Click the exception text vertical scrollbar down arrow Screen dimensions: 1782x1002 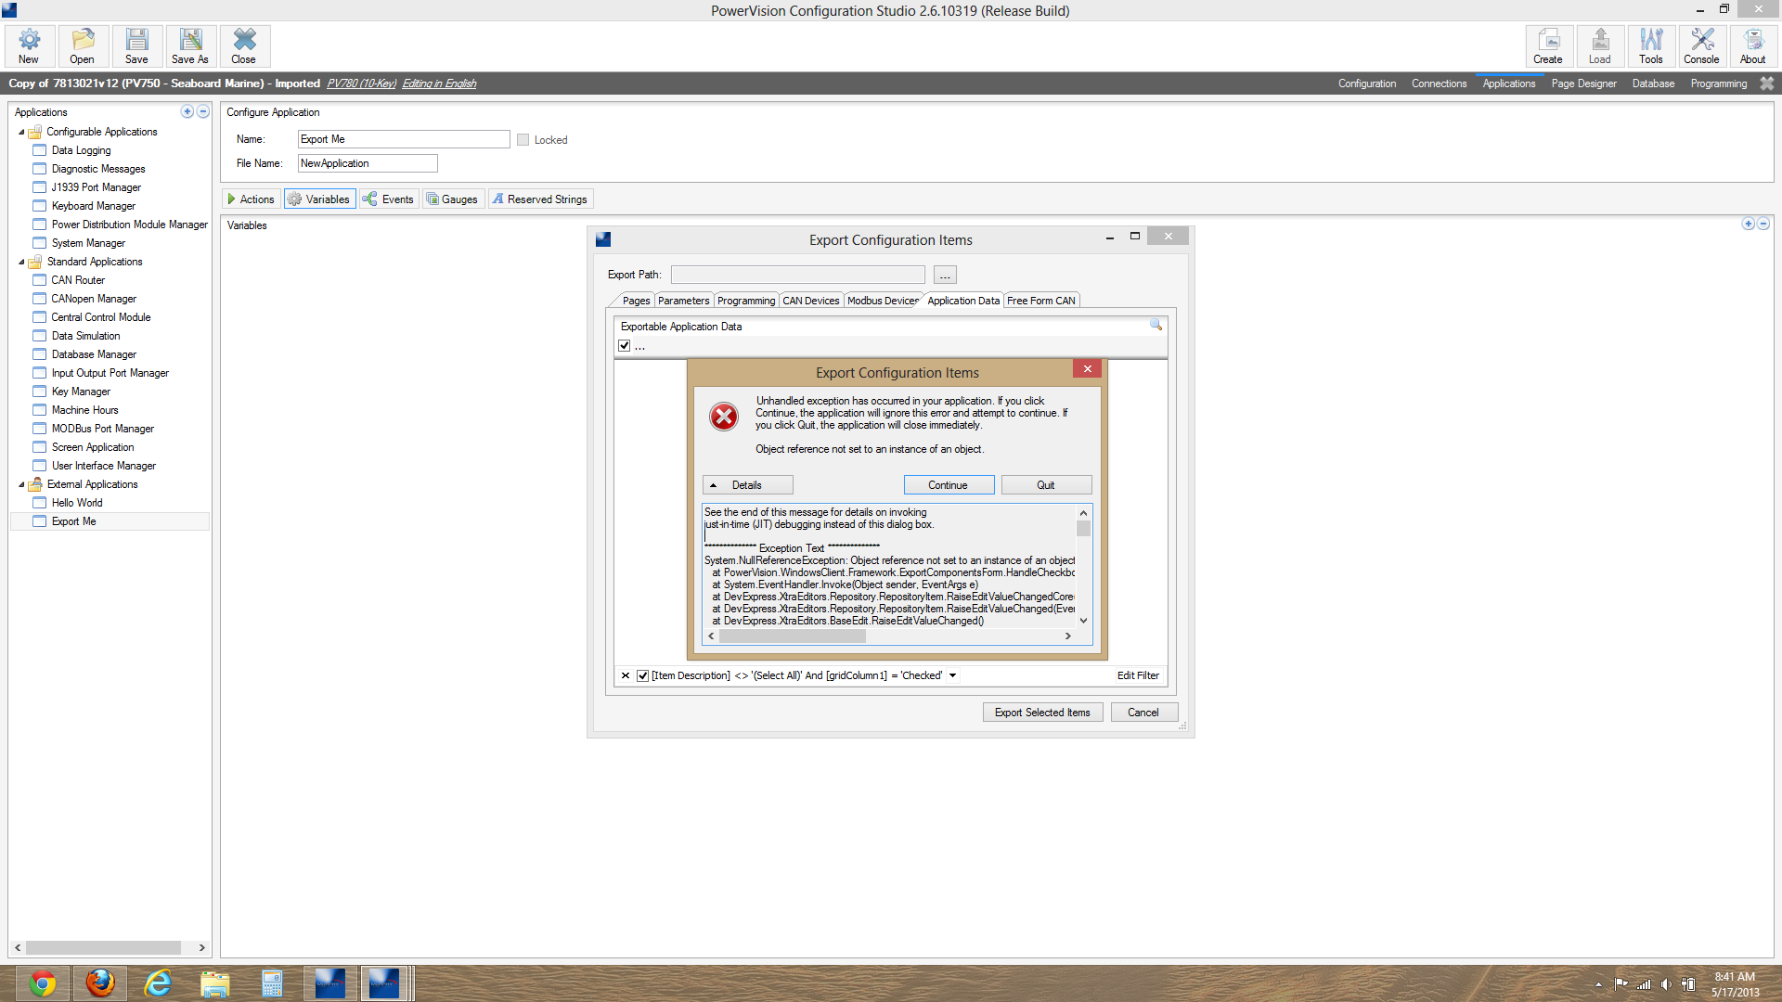click(1083, 621)
